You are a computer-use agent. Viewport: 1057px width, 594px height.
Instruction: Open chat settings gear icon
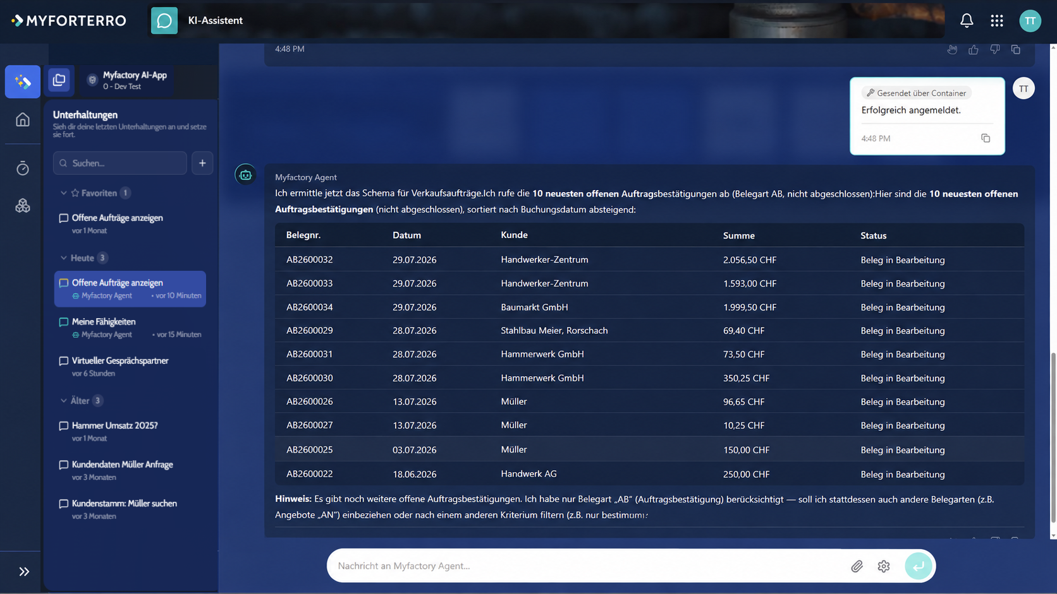884,566
